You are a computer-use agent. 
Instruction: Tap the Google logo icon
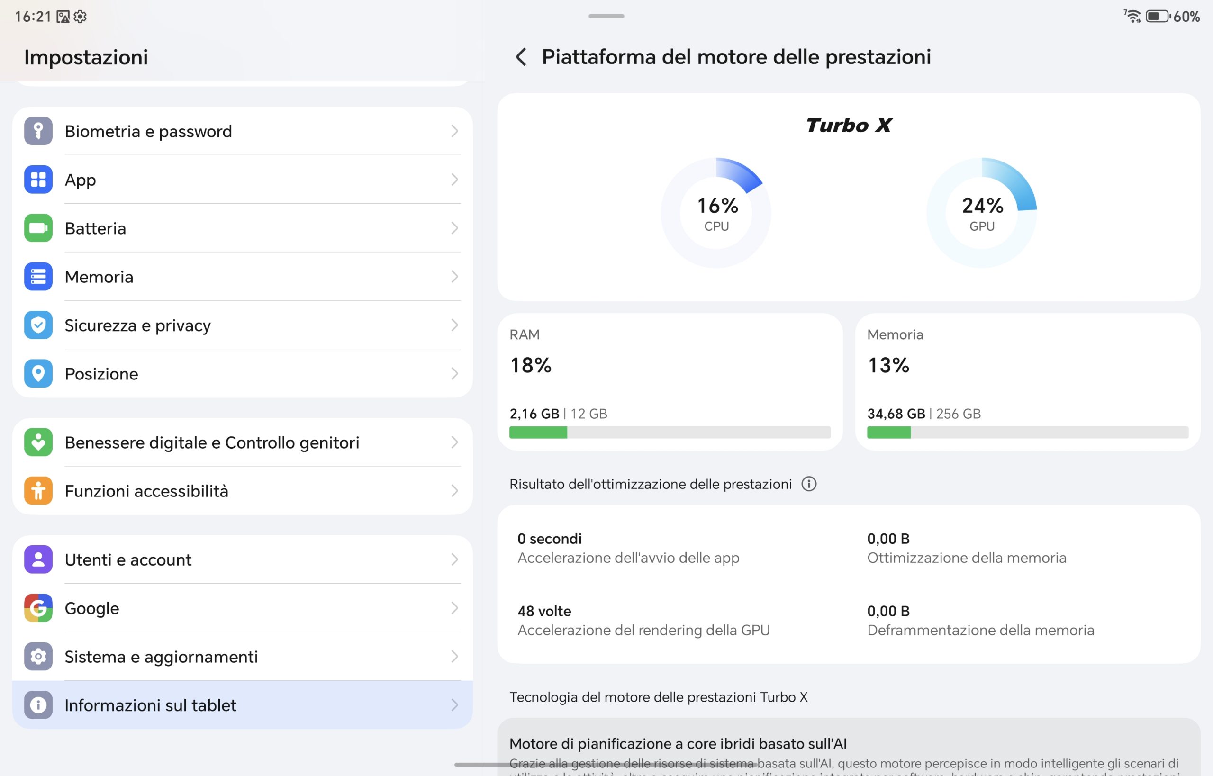pyautogui.click(x=38, y=608)
